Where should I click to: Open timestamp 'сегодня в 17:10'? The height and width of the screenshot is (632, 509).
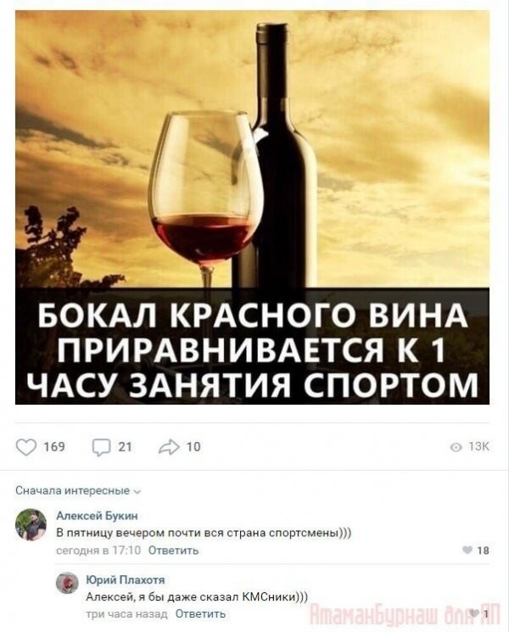click(x=98, y=551)
